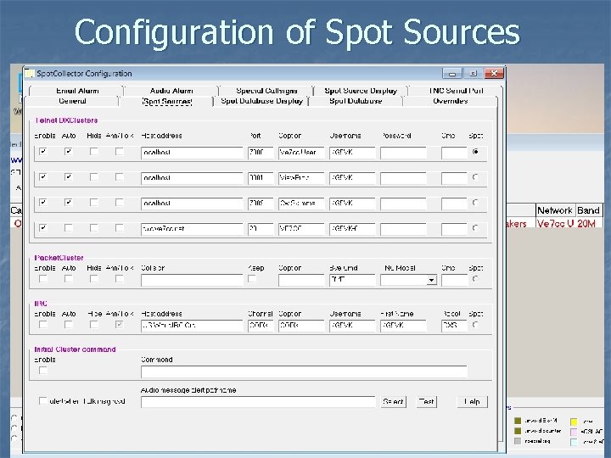Open the Email Alarm tab
611x458 pixels.
[x=76, y=91]
